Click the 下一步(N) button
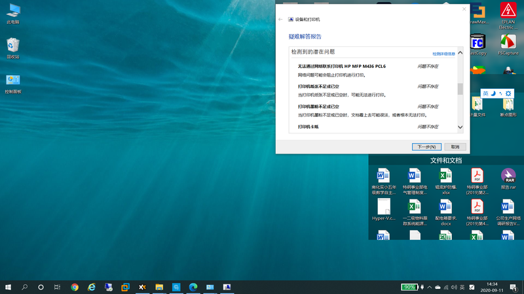This screenshot has width=524, height=294. [x=426, y=147]
